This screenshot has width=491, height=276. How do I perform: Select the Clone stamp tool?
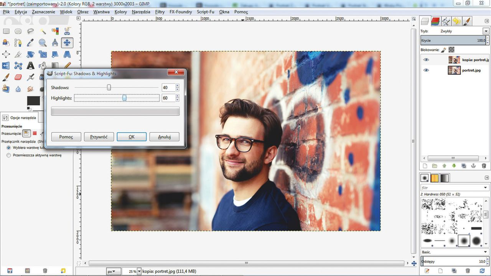pos(6,89)
